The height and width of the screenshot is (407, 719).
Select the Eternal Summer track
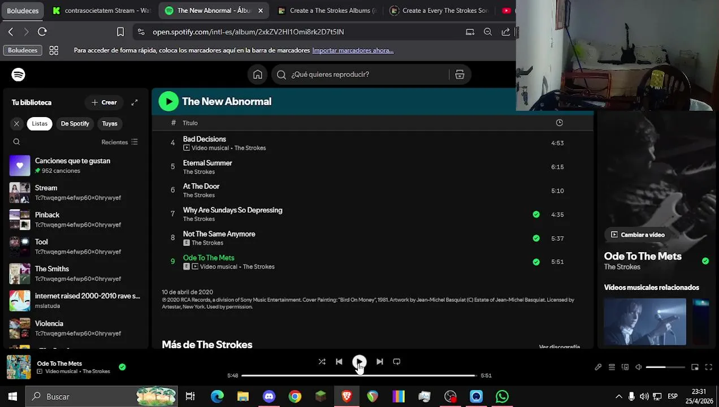(x=207, y=163)
